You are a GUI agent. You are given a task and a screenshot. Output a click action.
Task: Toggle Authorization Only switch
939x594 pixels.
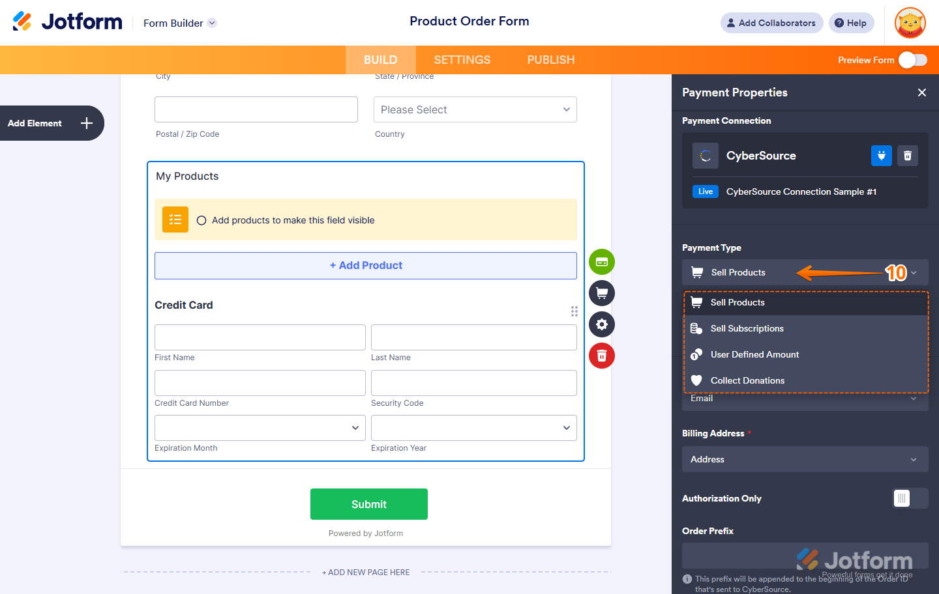[x=910, y=498]
